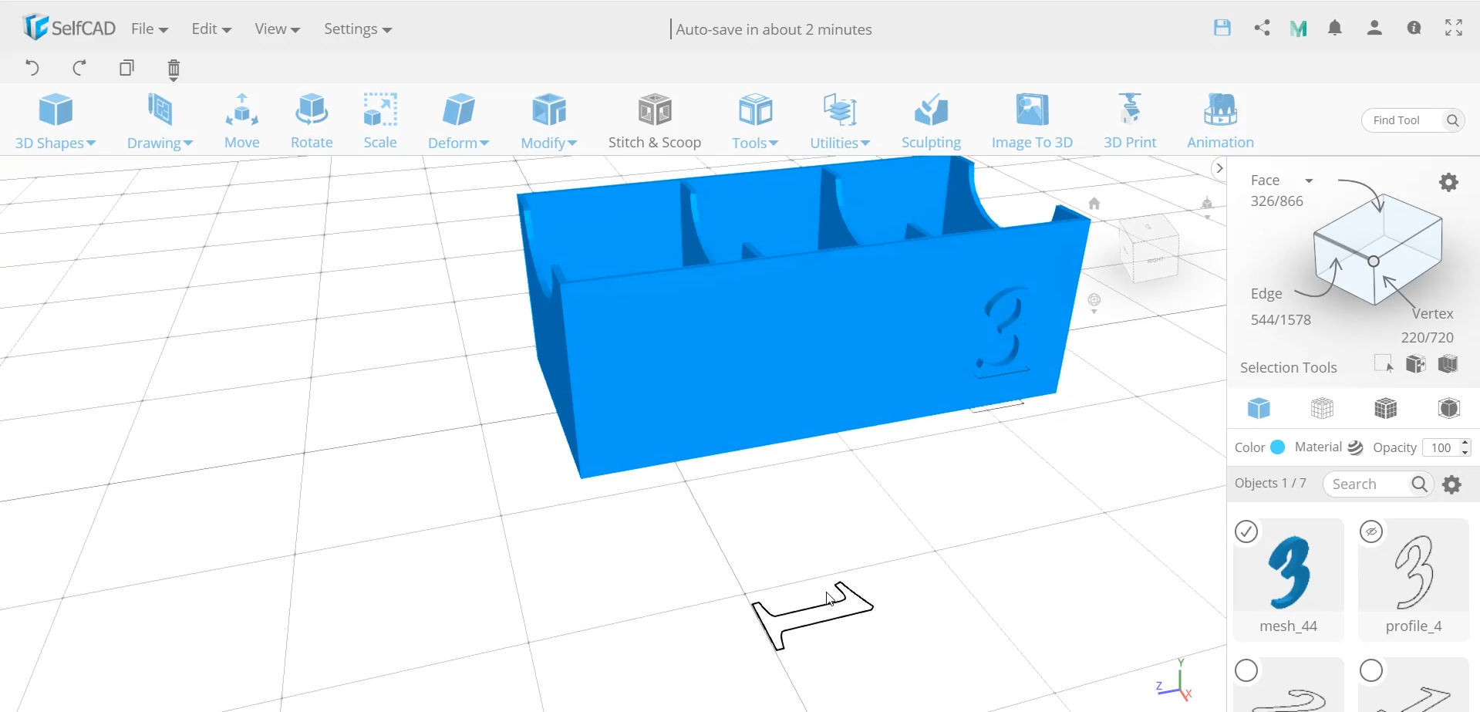Open the File menu

[150, 29]
